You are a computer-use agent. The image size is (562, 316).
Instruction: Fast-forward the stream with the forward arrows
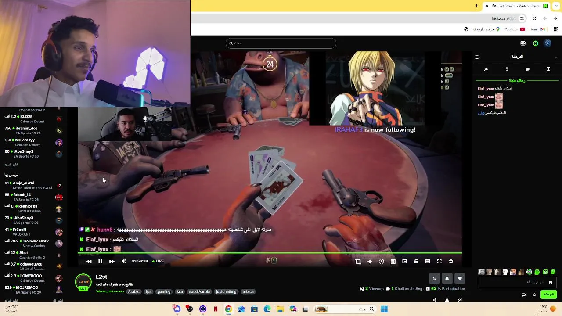click(x=112, y=261)
